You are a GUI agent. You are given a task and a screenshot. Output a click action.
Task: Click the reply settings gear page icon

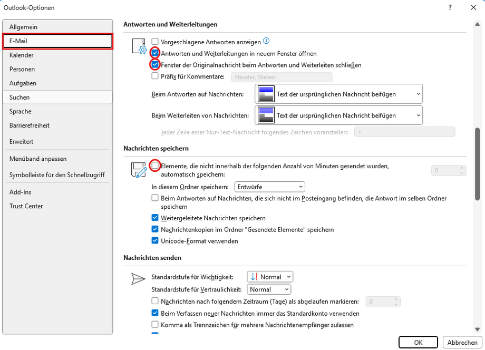(139, 46)
